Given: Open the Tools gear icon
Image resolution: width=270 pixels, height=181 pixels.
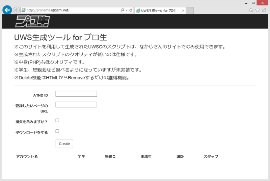Looking at the screenshot, I should pos(264,10).
